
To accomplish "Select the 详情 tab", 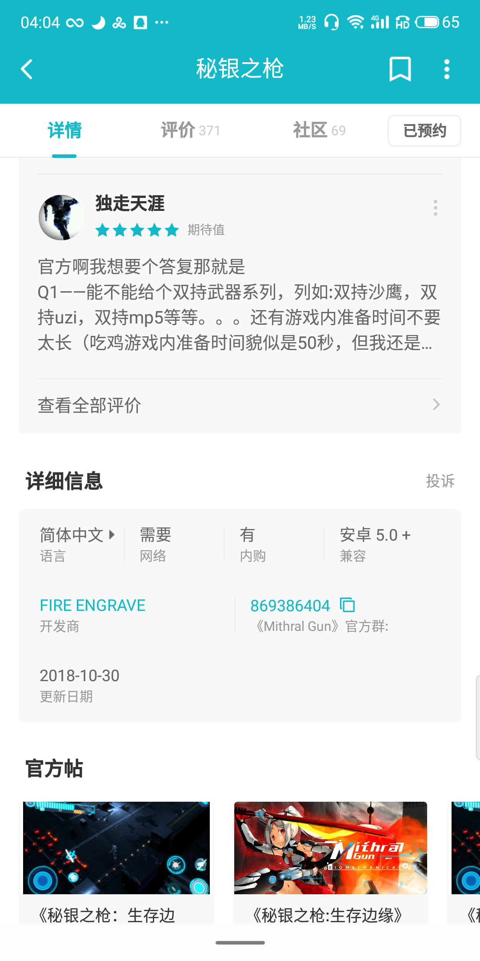I will 64,130.
